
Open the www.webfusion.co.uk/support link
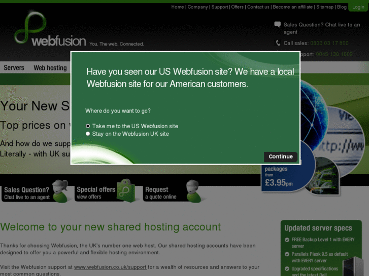110,267
